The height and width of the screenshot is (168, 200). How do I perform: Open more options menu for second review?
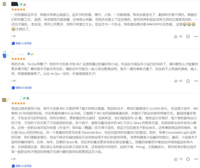[196, 81]
